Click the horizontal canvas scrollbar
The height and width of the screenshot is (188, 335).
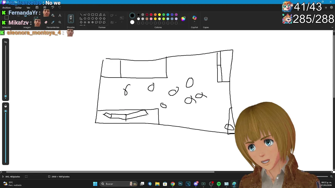110,172
